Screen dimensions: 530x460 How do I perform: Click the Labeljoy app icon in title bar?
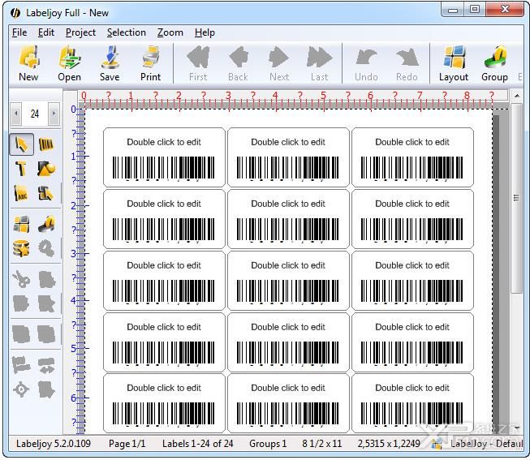tap(15, 13)
